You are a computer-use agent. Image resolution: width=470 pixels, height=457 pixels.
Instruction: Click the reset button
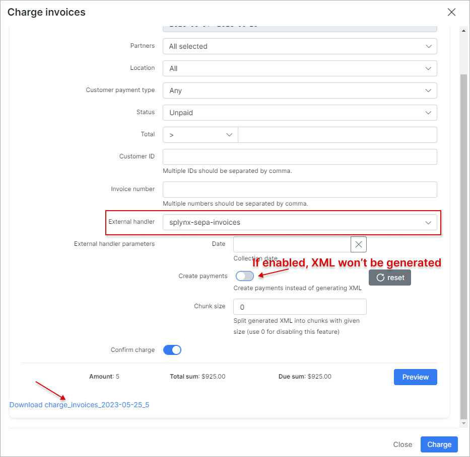coord(389,278)
